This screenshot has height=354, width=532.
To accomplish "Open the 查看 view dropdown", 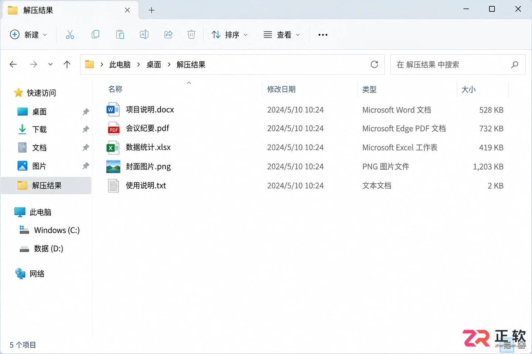I will [282, 35].
